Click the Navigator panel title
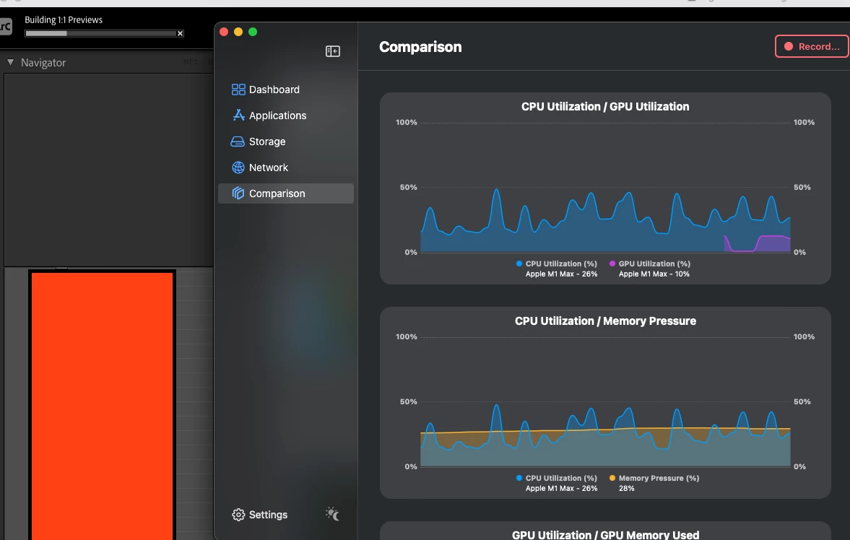 point(43,63)
